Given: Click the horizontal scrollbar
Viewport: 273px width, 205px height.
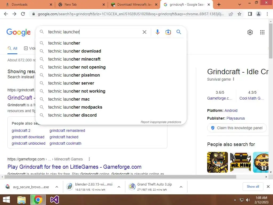Looking at the screenshot, I should pyautogui.click(x=120, y=177).
